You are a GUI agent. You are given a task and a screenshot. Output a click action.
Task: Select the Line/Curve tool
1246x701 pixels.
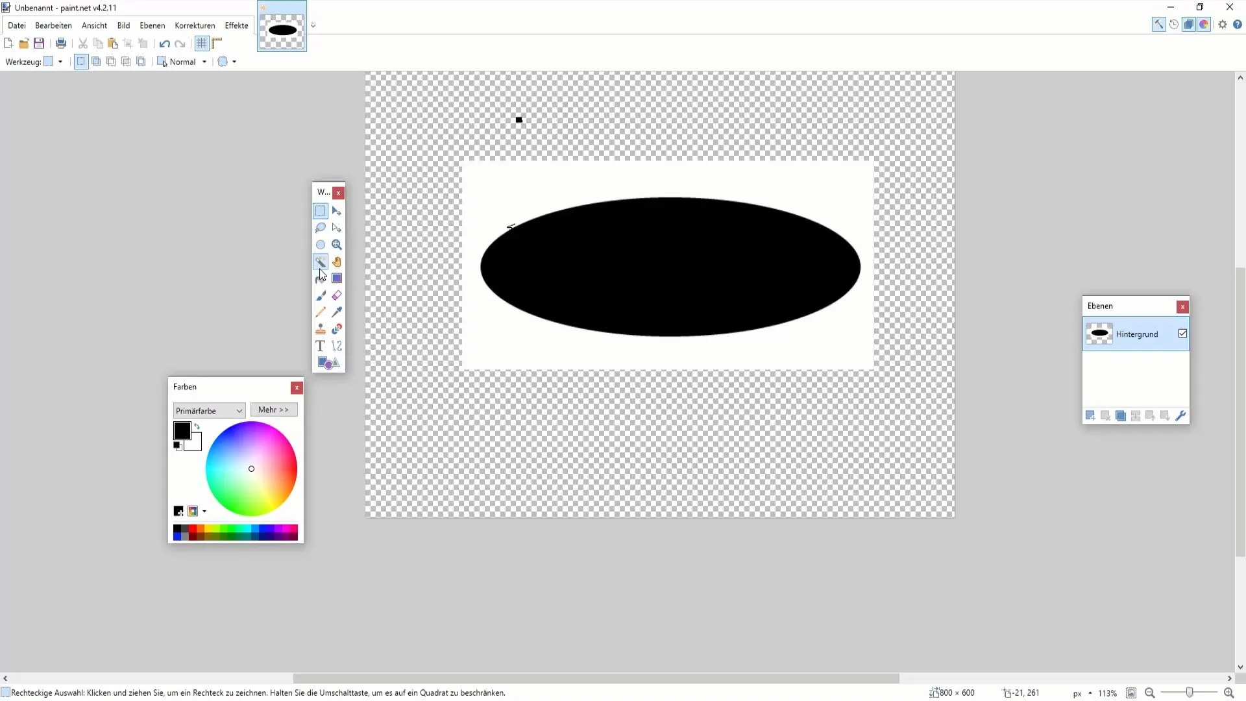pos(337,346)
